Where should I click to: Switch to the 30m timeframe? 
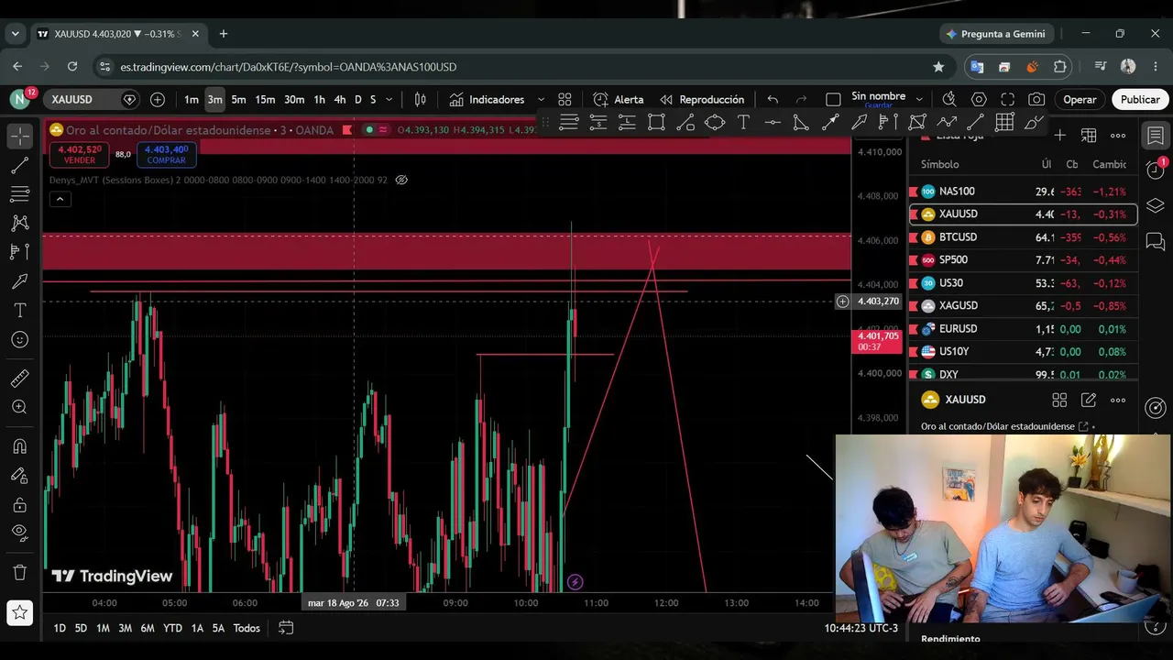pyautogui.click(x=294, y=99)
